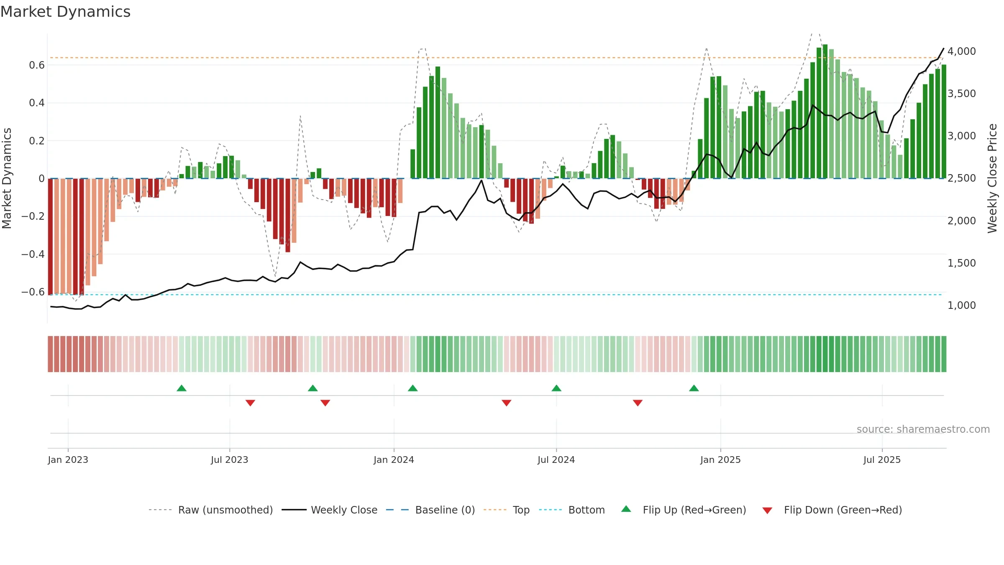Image resolution: width=1004 pixels, height=565 pixels.
Task: Click the Flip Up triangle just before Jan 2025
Action: (x=694, y=388)
